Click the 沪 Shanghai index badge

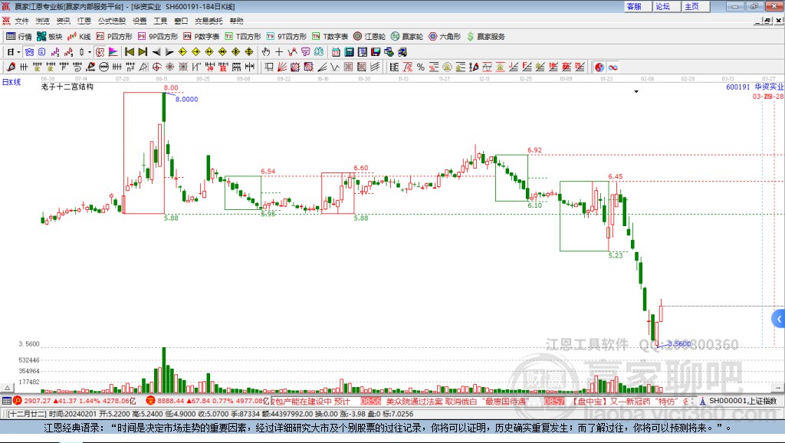pos(18,401)
